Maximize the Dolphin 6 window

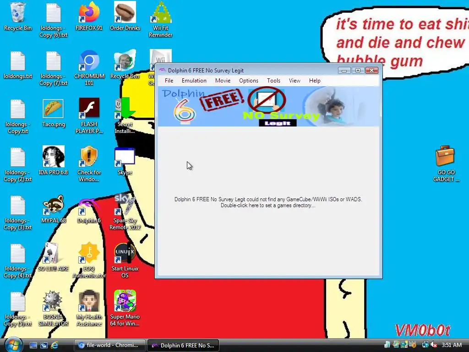pyautogui.click(x=358, y=70)
